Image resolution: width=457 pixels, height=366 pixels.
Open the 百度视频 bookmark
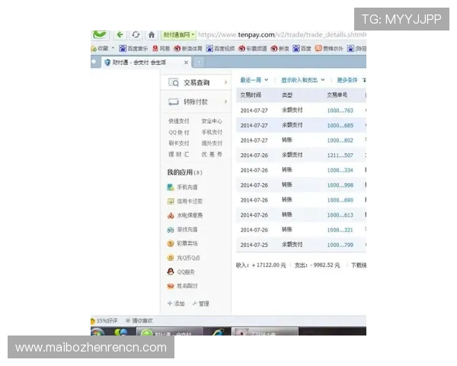tap(220, 49)
